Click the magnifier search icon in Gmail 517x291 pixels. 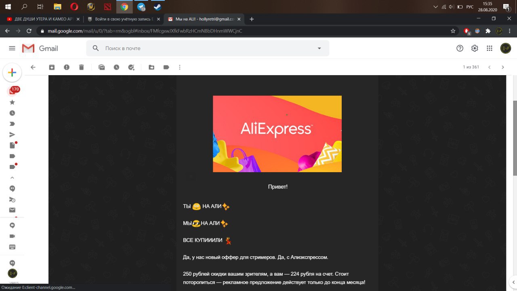pyautogui.click(x=96, y=48)
